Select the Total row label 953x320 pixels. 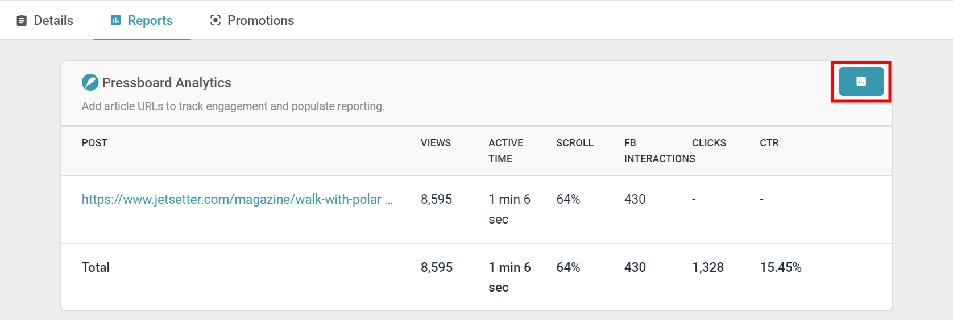pos(96,267)
